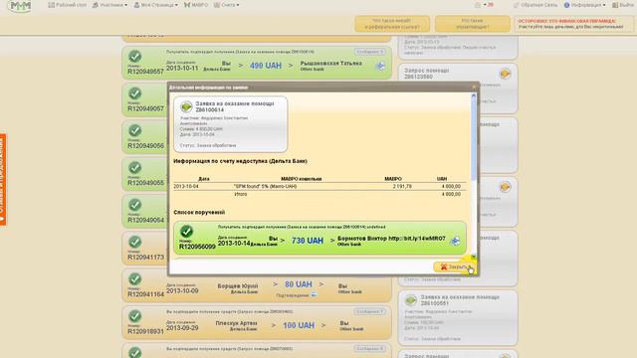Select the Запрос помощи Z86123560 card
Image resolution: width=637 pixels, height=358 pixels.
pos(458,89)
